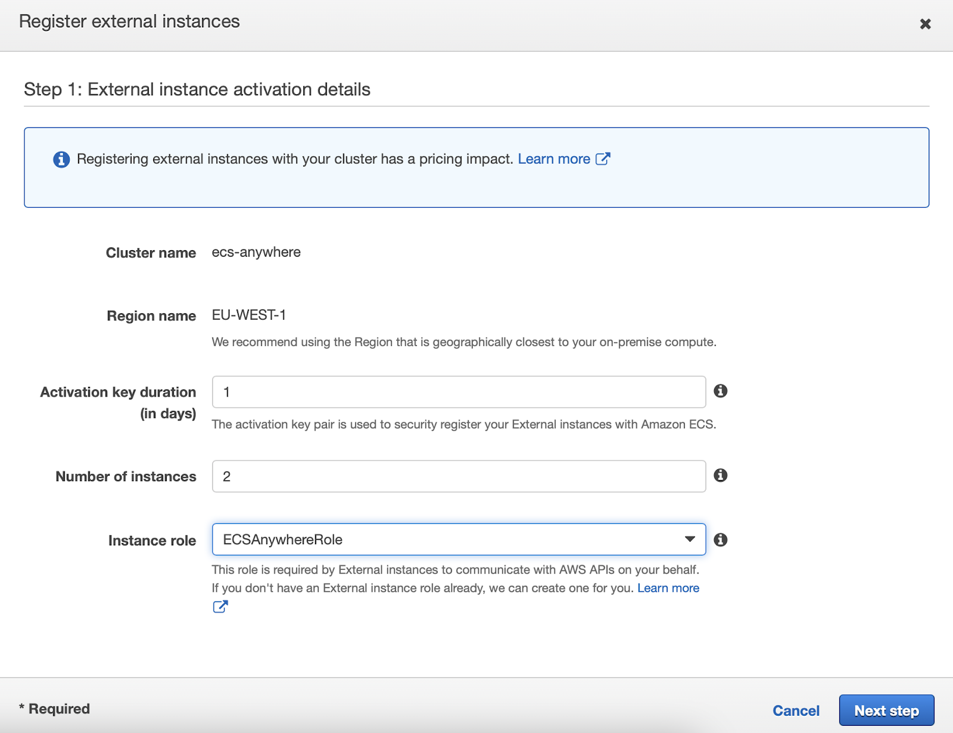Click the info icon in pricing banner
This screenshot has height=733, width=953.
pos(61,160)
